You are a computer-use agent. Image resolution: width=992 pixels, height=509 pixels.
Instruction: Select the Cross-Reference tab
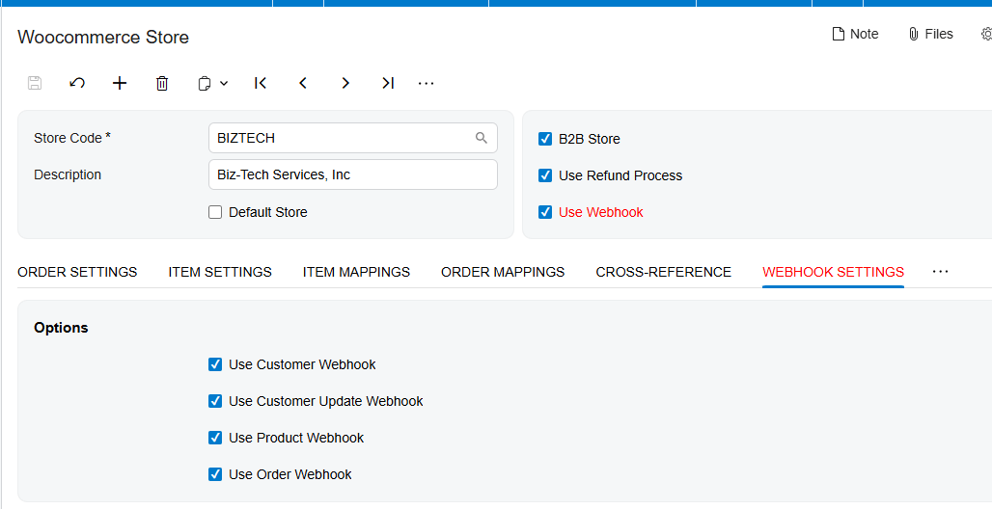coord(664,272)
